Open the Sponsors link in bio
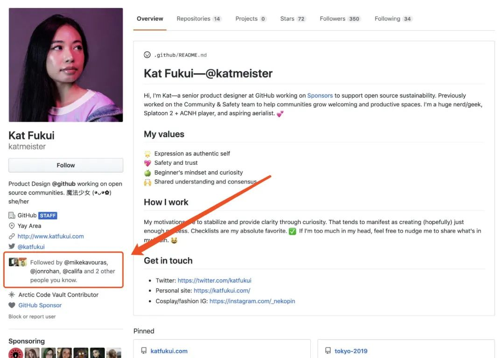This screenshot has width=504, height=358. [x=320, y=96]
